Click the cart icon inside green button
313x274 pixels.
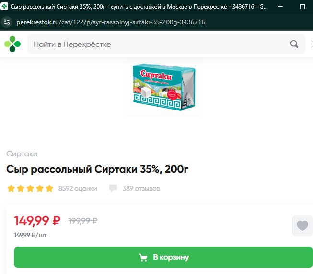pyautogui.click(x=143, y=257)
